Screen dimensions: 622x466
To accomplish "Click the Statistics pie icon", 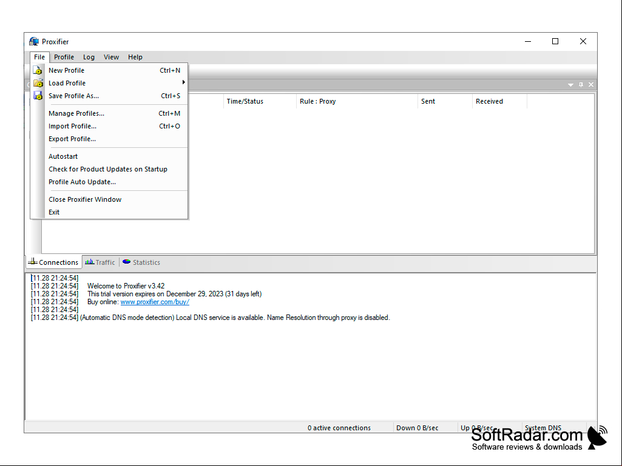I will pos(127,262).
